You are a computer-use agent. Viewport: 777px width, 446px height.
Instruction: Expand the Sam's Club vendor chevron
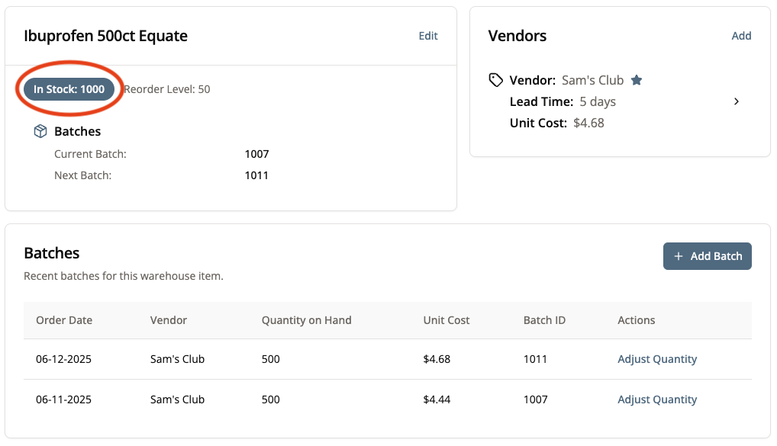coord(736,101)
